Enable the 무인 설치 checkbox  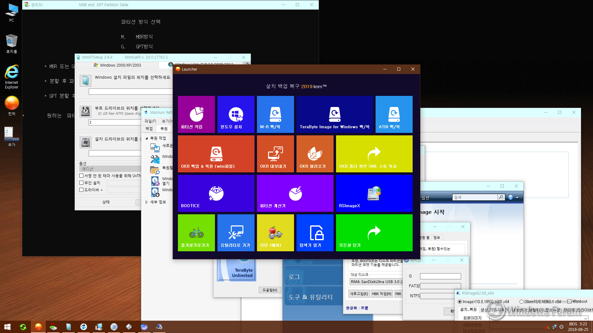coord(82,183)
